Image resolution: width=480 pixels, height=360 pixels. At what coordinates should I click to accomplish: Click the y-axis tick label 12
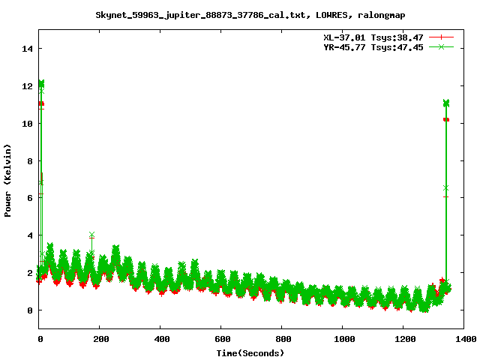pyautogui.click(x=27, y=86)
